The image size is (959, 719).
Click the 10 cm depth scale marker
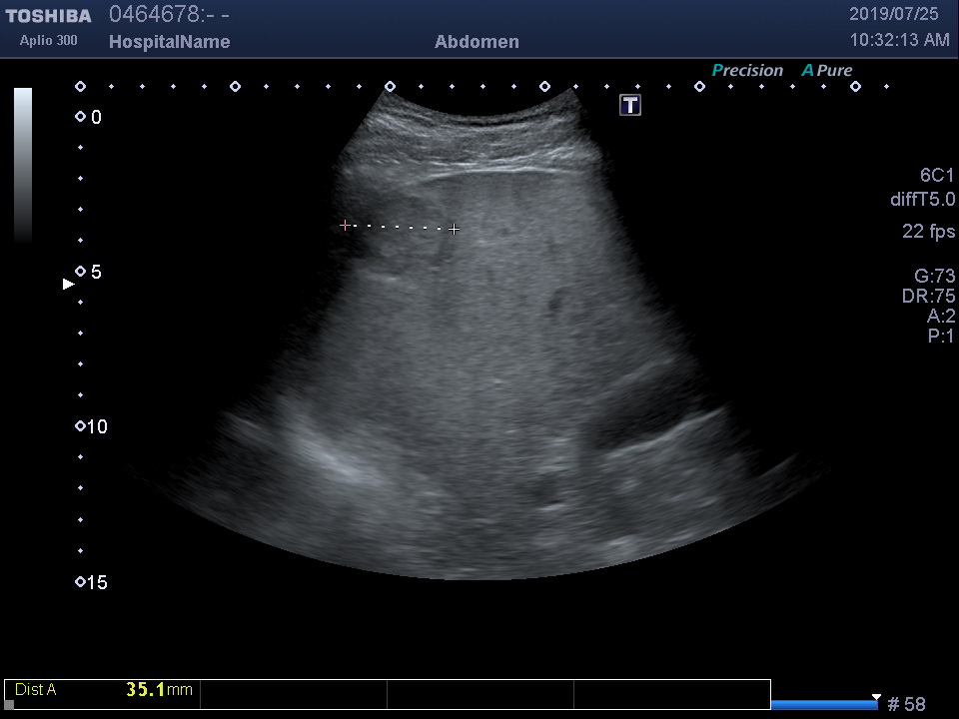81,426
